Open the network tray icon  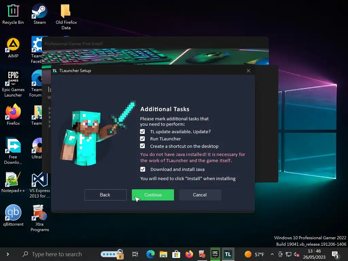pos(288,254)
